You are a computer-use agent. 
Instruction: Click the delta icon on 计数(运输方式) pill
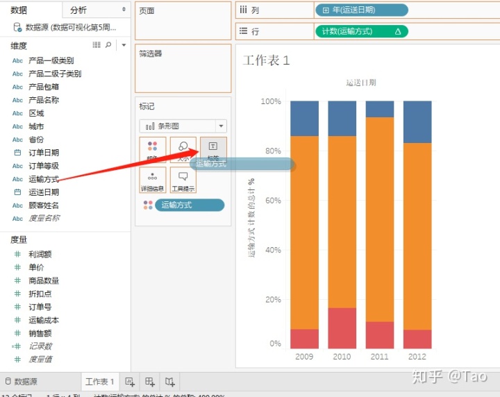coord(398,31)
